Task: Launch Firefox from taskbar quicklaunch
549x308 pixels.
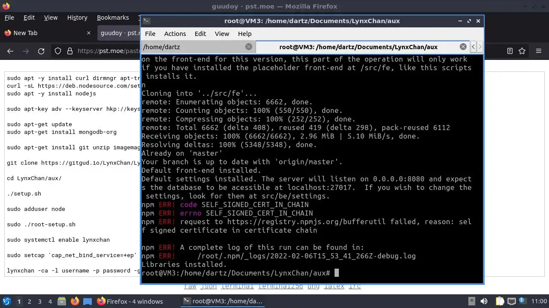Action: click(75, 301)
